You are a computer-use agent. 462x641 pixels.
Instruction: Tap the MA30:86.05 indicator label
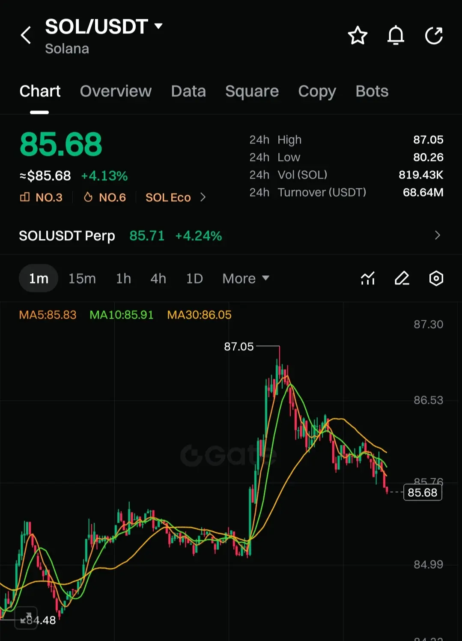click(199, 315)
